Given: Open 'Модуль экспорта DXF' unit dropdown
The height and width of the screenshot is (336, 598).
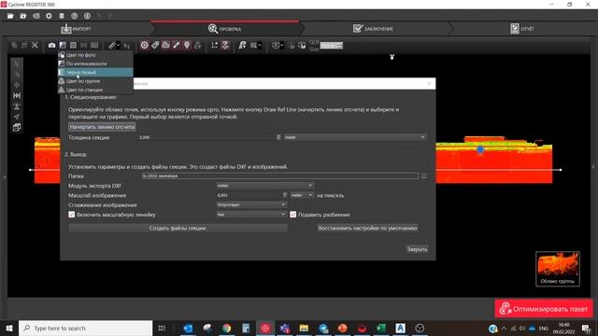Looking at the screenshot, I should pyautogui.click(x=264, y=186).
